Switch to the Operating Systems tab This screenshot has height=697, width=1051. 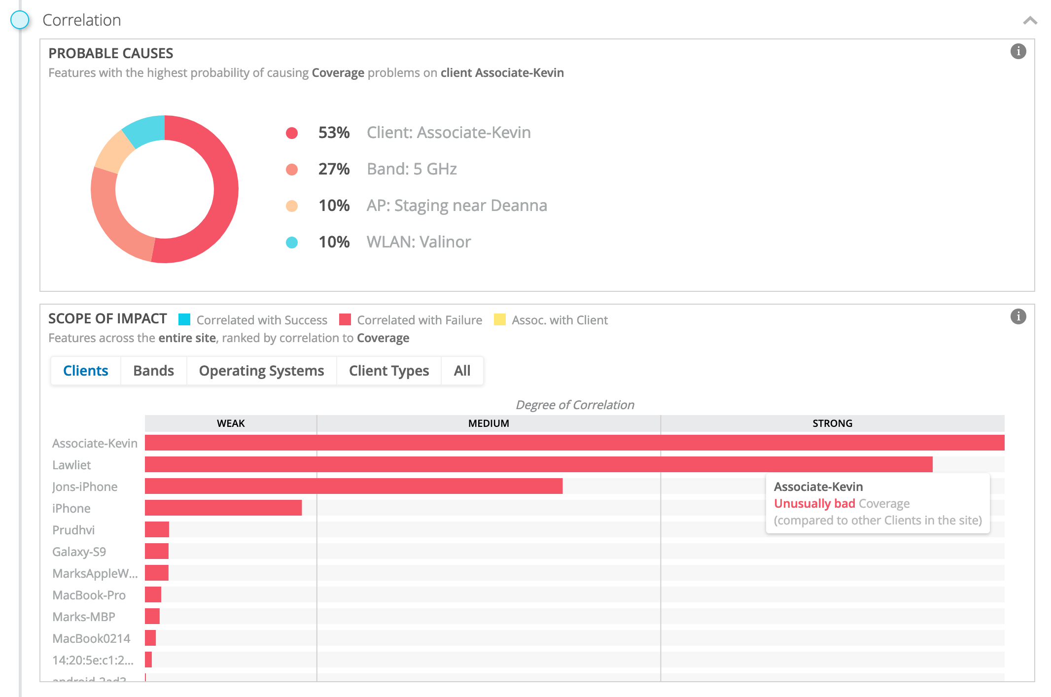261,371
